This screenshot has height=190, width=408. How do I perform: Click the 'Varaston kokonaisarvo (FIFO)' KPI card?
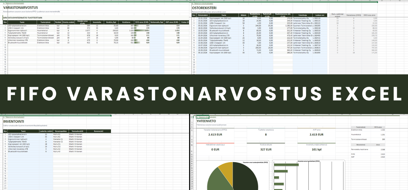tap(215, 133)
